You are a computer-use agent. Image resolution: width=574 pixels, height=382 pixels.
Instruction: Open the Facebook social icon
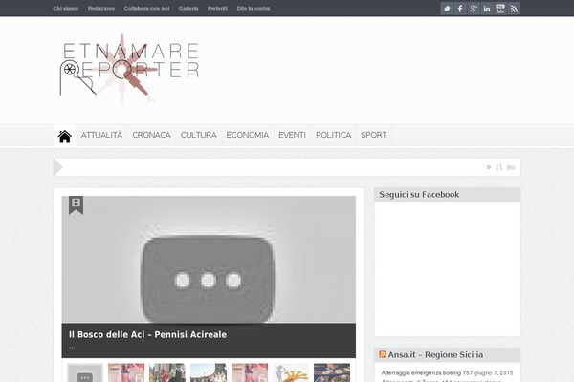coord(460,9)
